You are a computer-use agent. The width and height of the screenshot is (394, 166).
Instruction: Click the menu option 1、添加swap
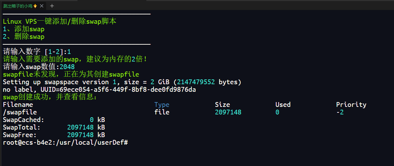[x=23, y=29]
